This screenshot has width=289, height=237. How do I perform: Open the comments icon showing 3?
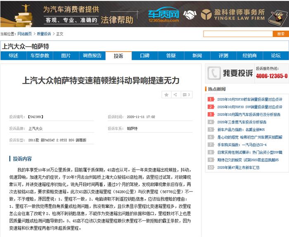click(x=186, y=95)
